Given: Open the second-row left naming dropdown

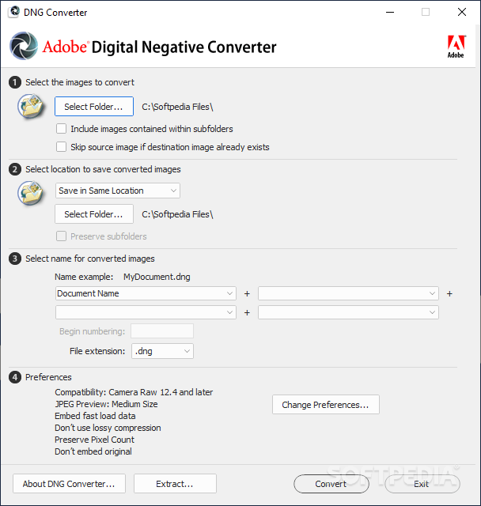Looking at the screenshot, I should 146,312.
